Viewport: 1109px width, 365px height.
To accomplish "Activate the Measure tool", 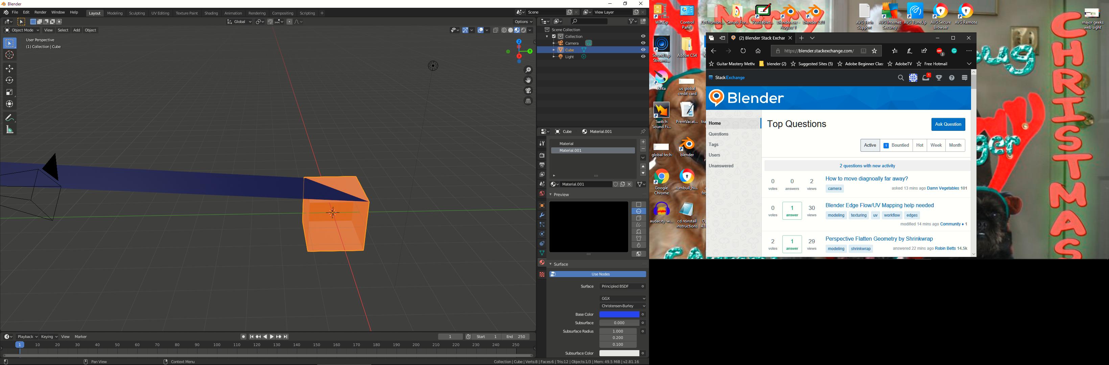I will [x=9, y=129].
